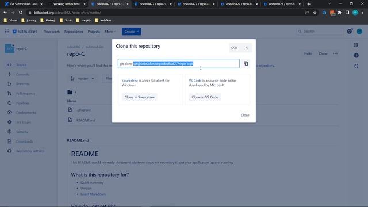Screen dimensions: 368x207
Task: Open the profile avatar menu
Action: [359, 32]
